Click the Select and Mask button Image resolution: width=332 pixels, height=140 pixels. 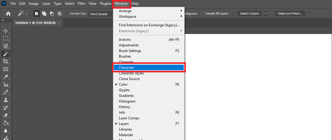point(290,14)
